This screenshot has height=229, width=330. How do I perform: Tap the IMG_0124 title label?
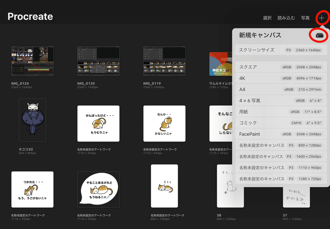click(x=20, y=83)
